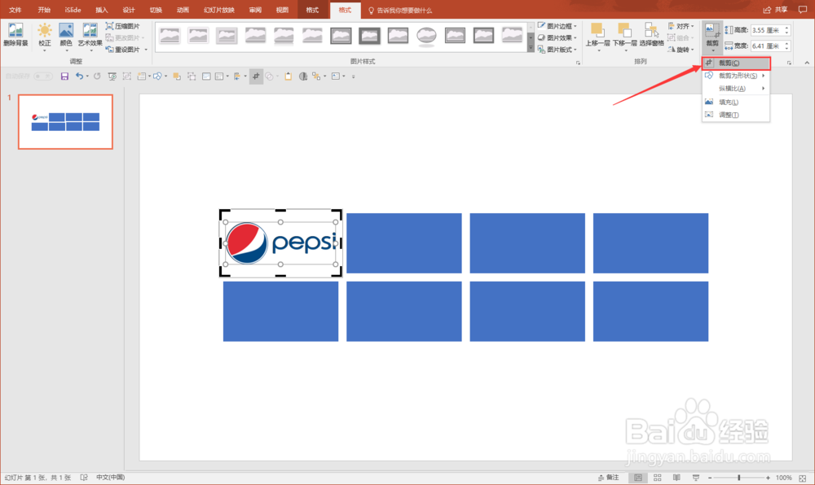Open the comments icon at top right
Image resolution: width=815 pixels, height=485 pixels.
(x=803, y=10)
